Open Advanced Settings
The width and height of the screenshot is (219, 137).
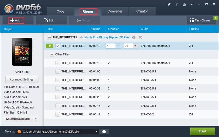tap(22, 79)
